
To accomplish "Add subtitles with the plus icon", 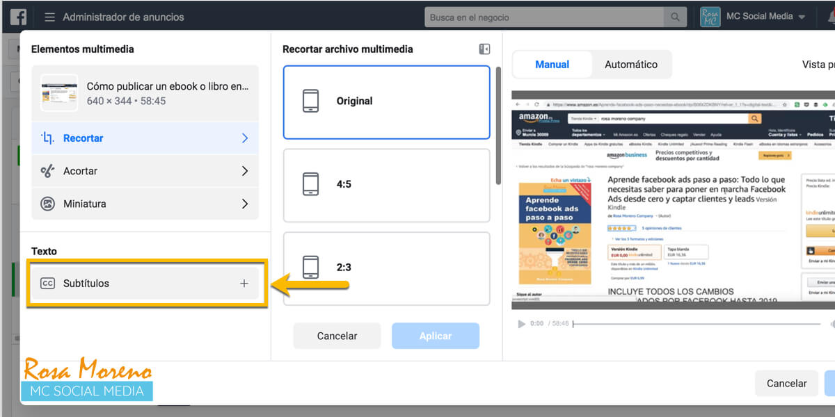I will click(244, 284).
